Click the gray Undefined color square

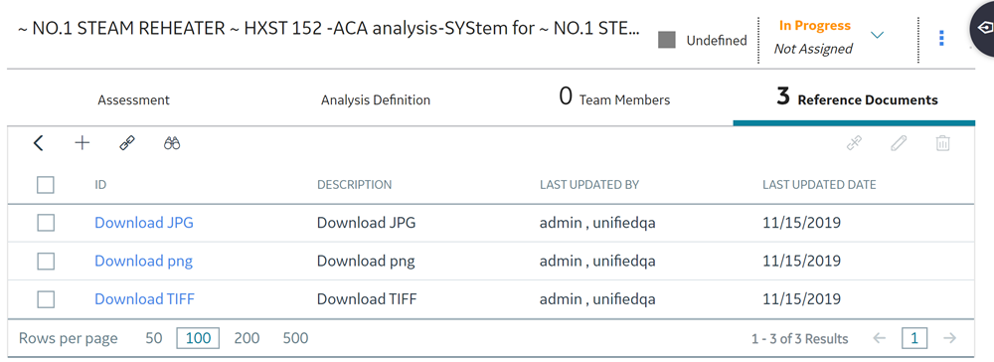[x=667, y=40]
